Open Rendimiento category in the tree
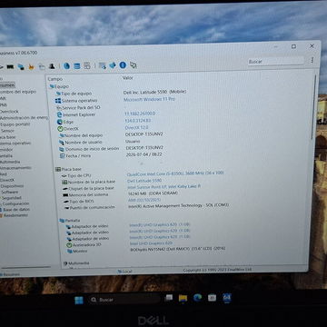 coord(15,215)
